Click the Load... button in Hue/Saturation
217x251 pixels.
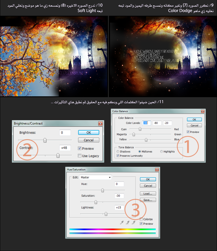click(x=148, y=193)
